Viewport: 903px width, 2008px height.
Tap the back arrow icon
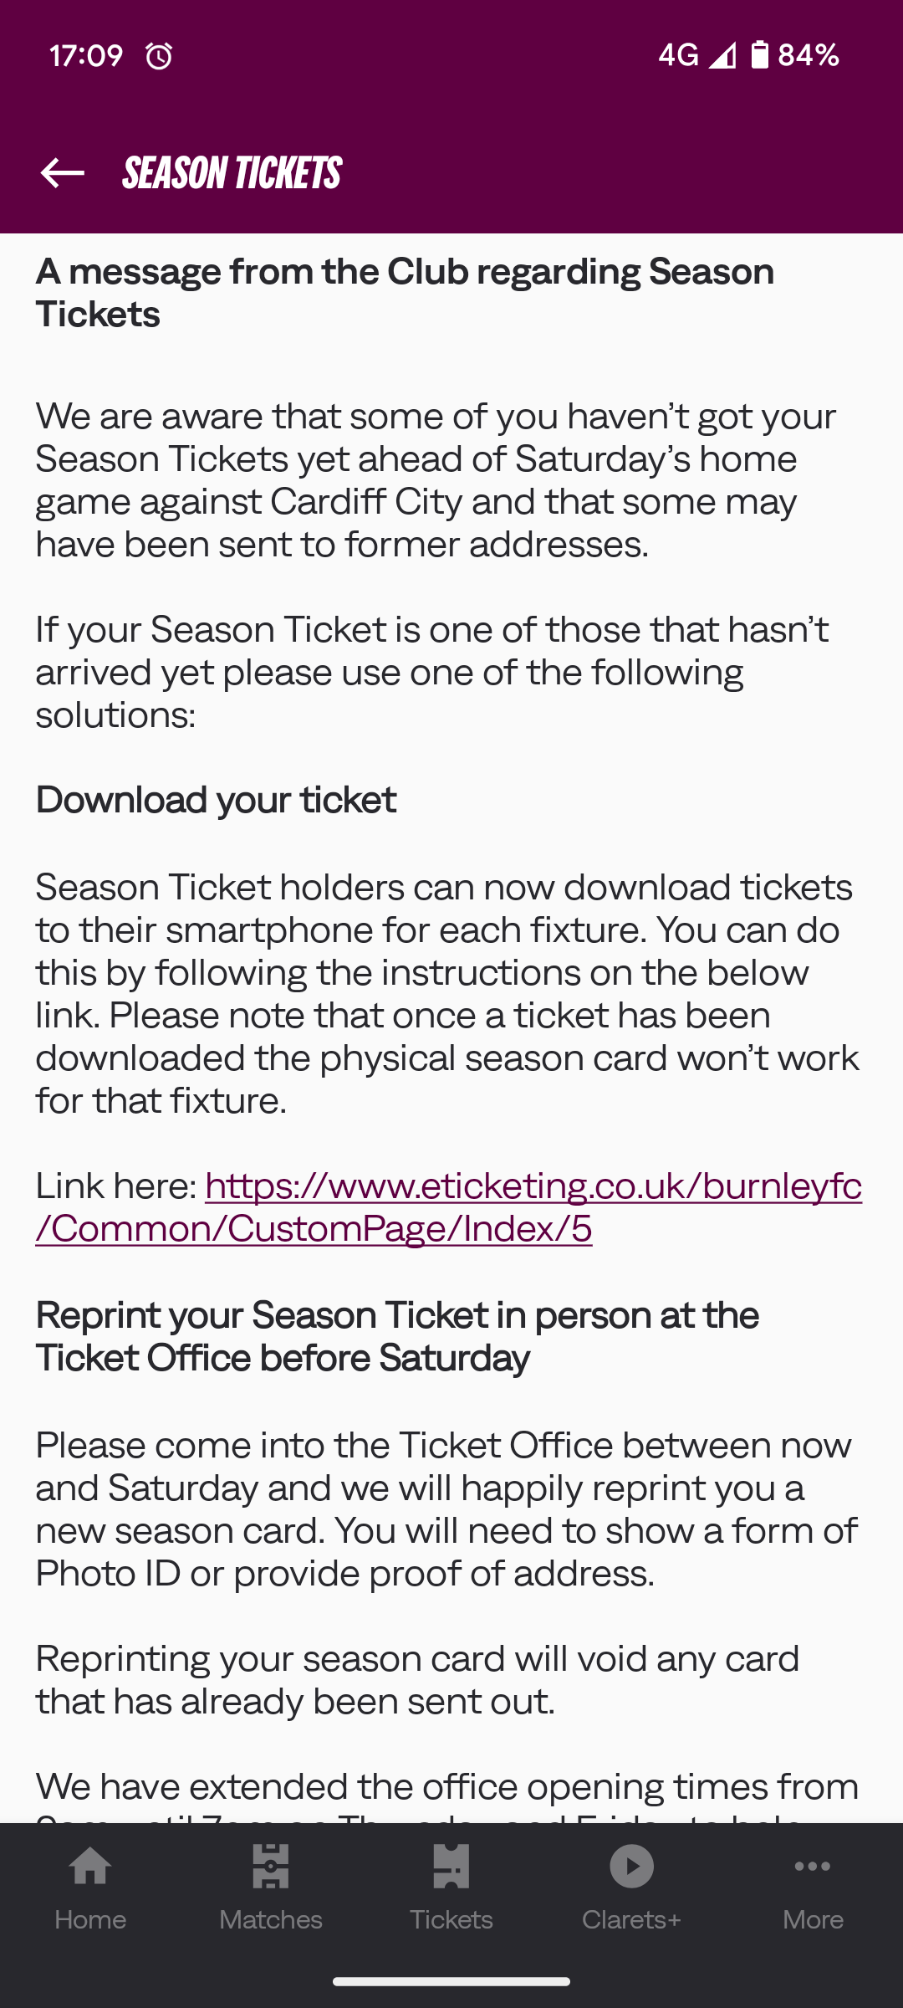click(x=63, y=173)
